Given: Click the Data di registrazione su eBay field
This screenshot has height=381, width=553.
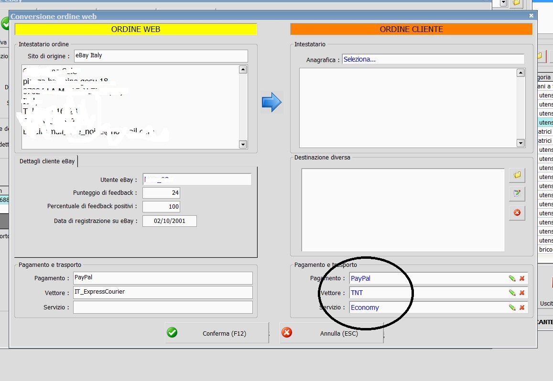Looking at the screenshot, I should pos(170,221).
